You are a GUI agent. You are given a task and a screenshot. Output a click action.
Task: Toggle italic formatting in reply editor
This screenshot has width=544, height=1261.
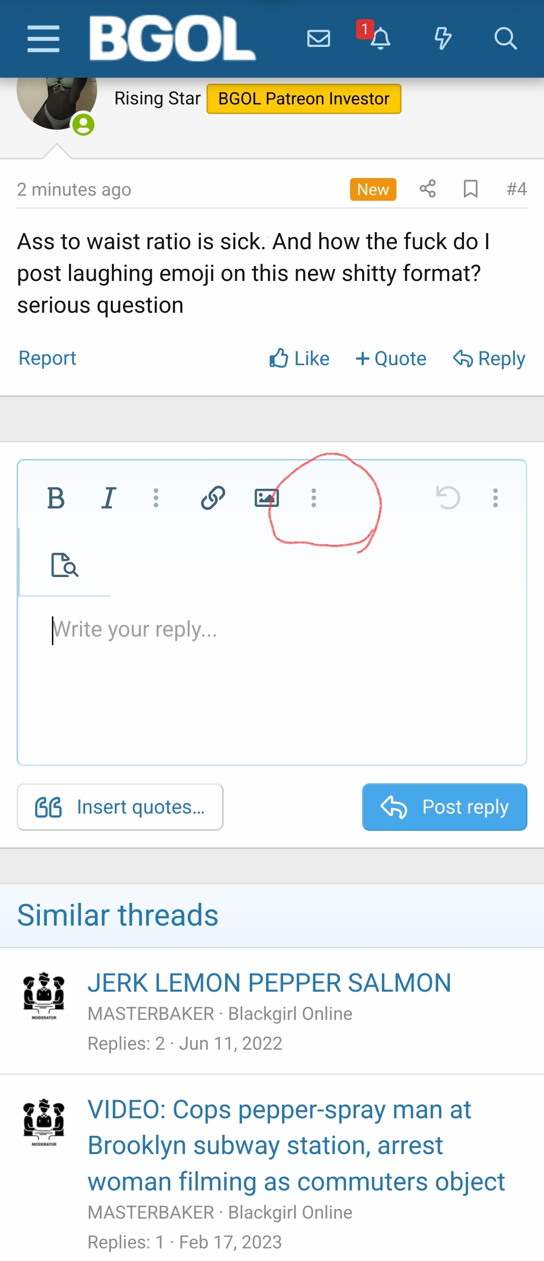tap(108, 498)
